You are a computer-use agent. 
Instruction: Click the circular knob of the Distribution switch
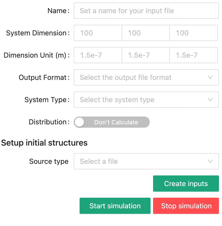[80, 122]
